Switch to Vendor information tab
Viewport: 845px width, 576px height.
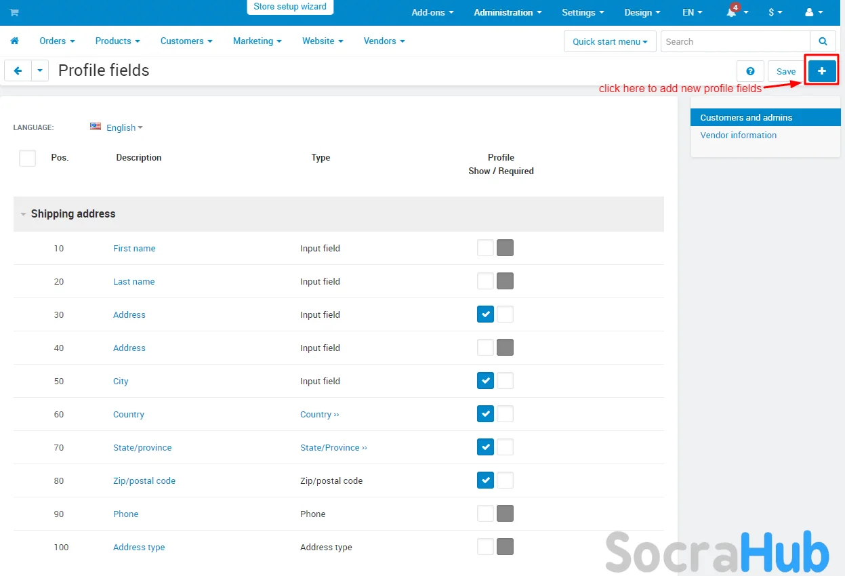738,136
